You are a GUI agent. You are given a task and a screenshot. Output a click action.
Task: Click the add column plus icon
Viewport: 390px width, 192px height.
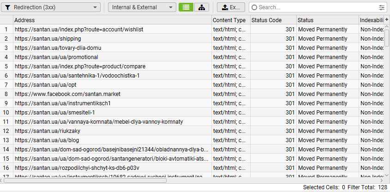(387, 20)
